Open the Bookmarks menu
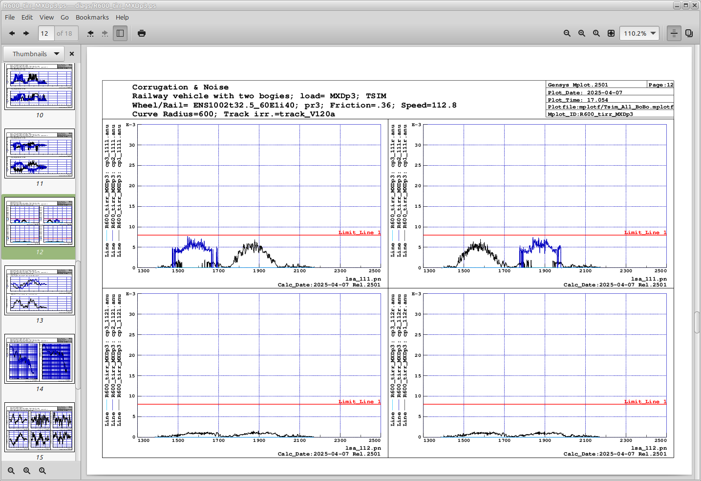Viewport: 701px width, 481px height. (x=92, y=17)
